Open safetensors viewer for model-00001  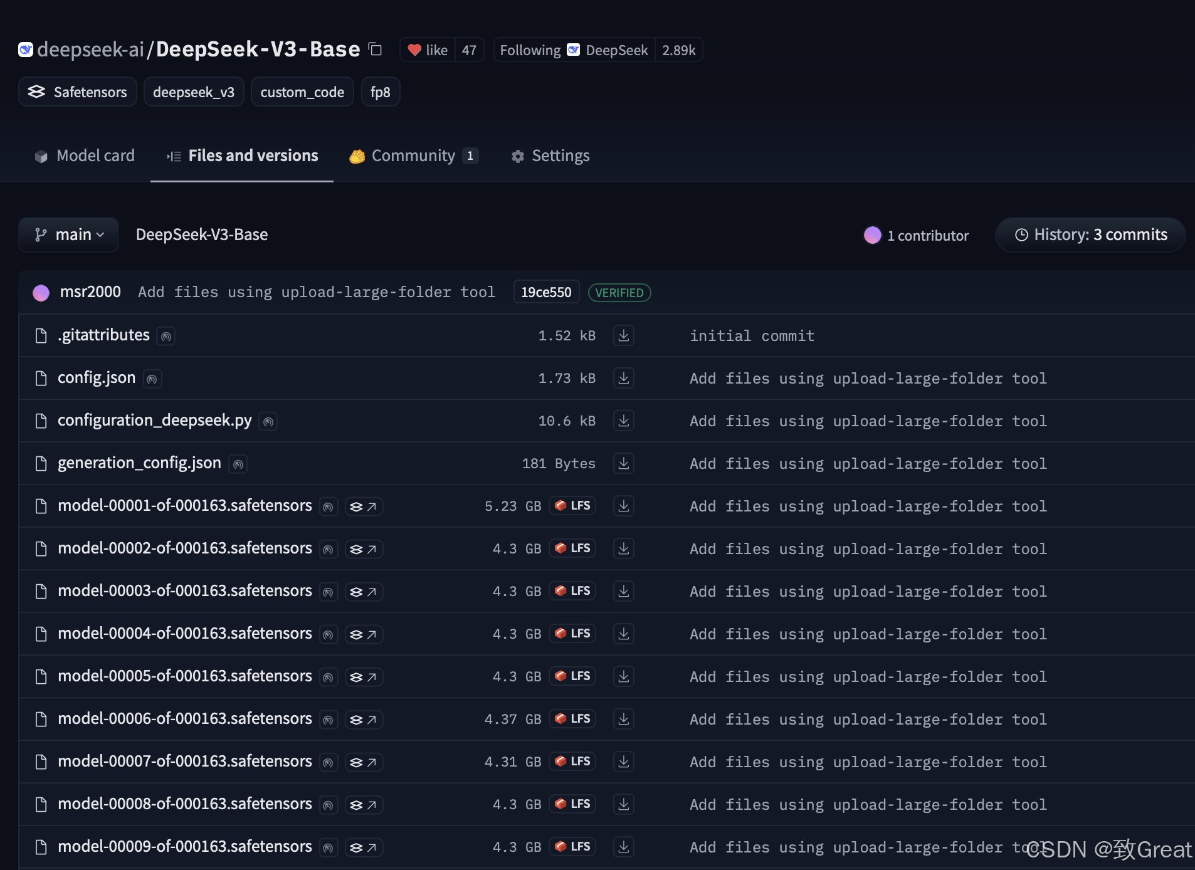click(x=364, y=506)
